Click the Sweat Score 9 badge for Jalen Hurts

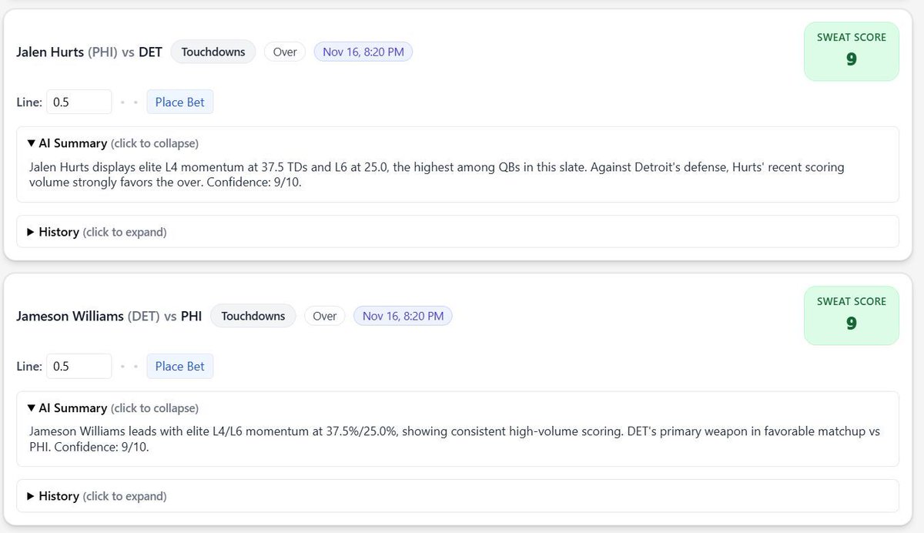[x=851, y=51]
